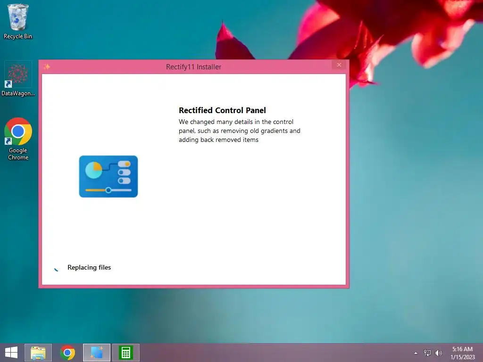The height and width of the screenshot is (362, 483).
Task: Click the description about removing old gradients
Action: [x=239, y=131]
